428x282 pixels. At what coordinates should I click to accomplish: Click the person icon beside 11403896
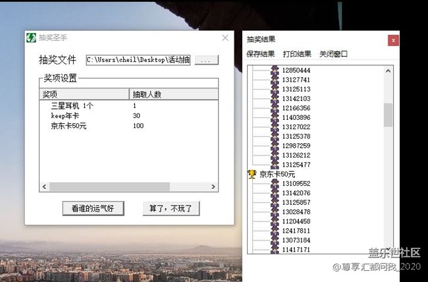coord(275,117)
